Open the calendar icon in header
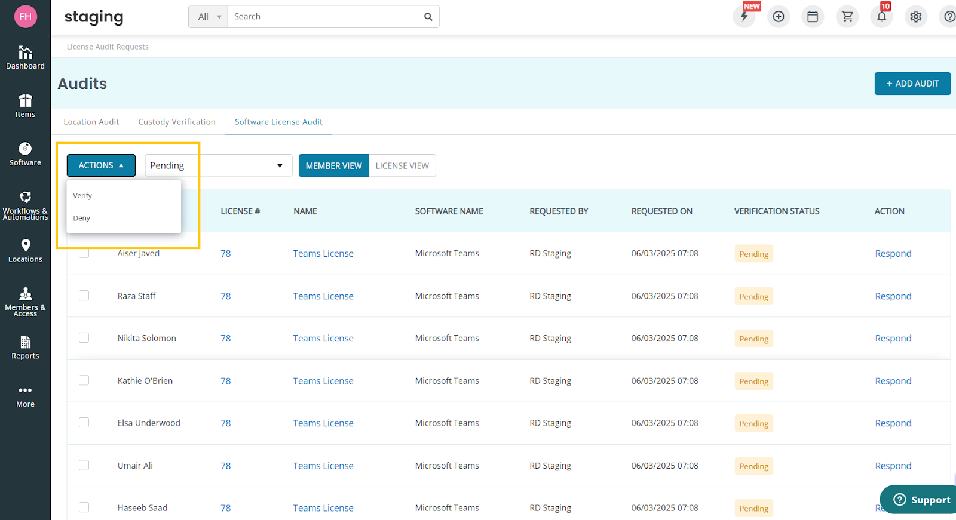 point(813,17)
